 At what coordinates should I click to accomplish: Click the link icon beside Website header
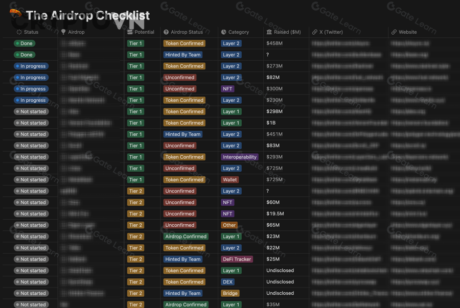(x=394, y=32)
